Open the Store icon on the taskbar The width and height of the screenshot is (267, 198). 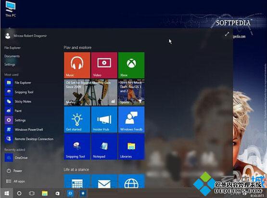coord(57,193)
